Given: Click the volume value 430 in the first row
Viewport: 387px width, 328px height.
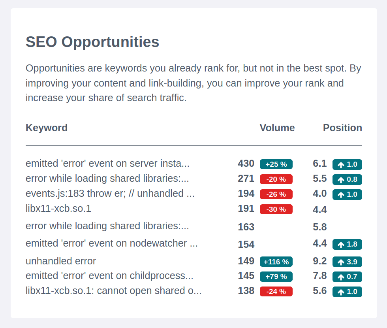Looking at the screenshot, I should pos(246,163).
